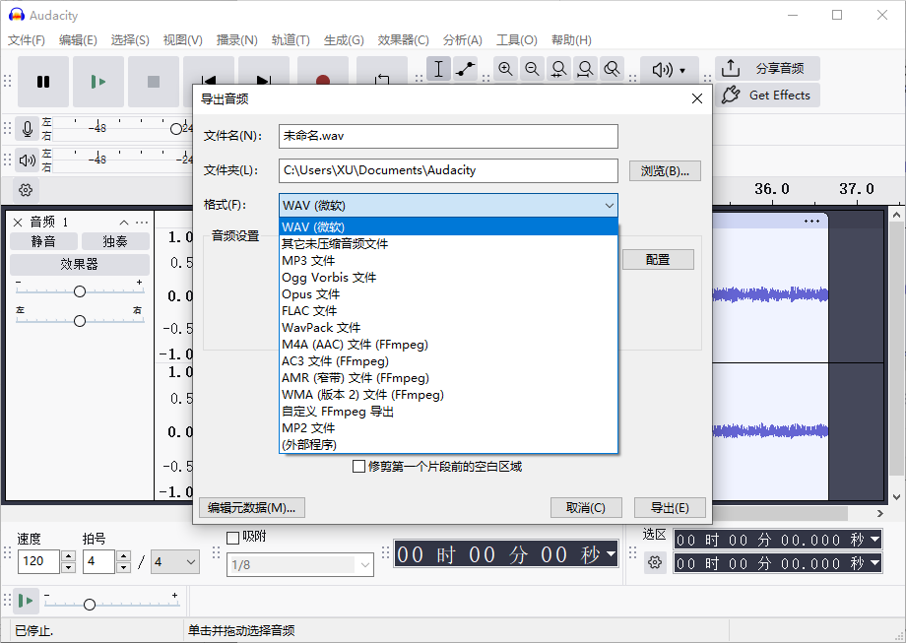The image size is (906, 643).
Task: Click the Zoom In magnifier icon
Action: coord(506,69)
